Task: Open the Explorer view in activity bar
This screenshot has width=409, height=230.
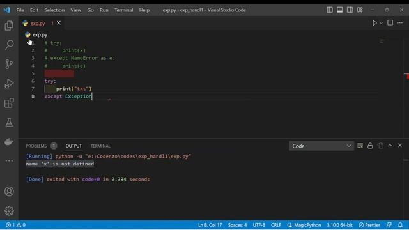Action: point(9,26)
